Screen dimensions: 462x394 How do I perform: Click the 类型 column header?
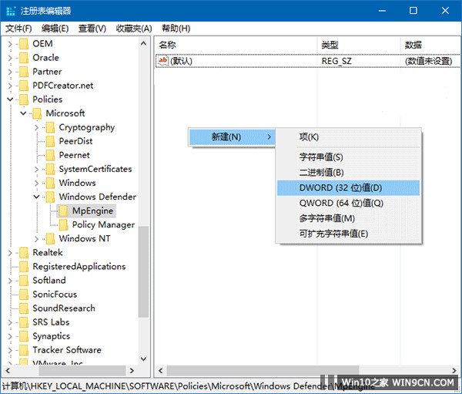click(x=330, y=45)
